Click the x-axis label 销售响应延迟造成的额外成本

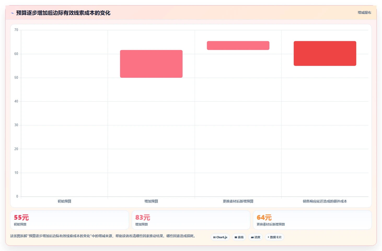325,201
